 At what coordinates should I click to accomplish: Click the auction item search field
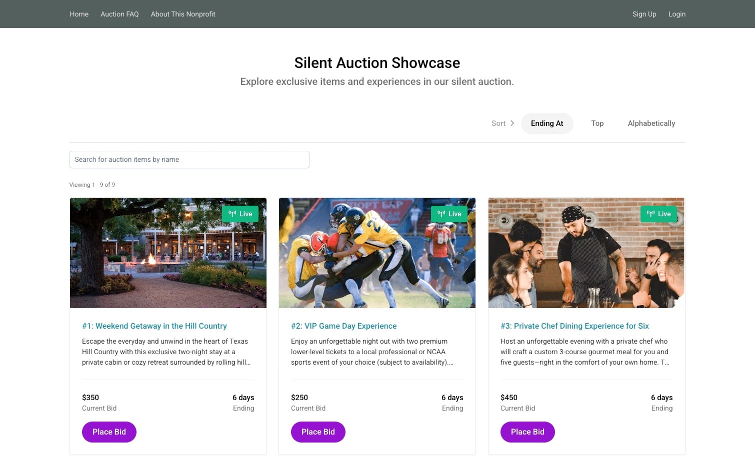[x=189, y=159]
